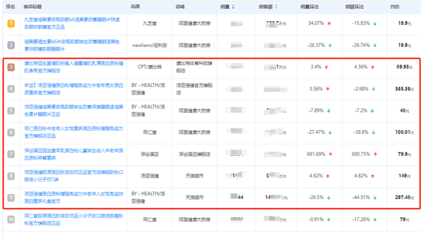The image size is (421, 239).
Task: Select the brand cell '深谷溪田' in row 7
Action: pyautogui.click(x=150, y=154)
